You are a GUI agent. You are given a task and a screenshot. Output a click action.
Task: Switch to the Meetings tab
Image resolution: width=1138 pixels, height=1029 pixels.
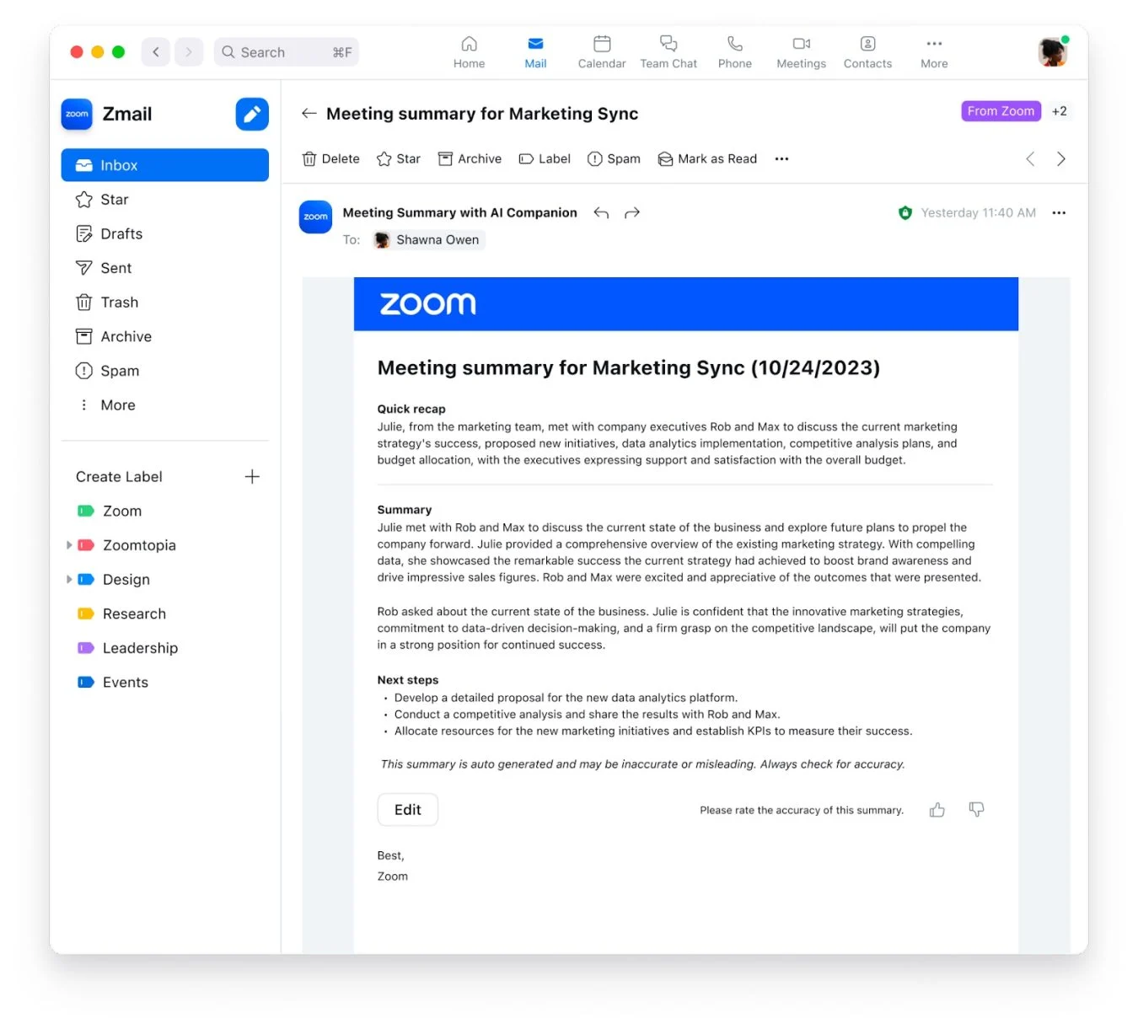[800, 51]
